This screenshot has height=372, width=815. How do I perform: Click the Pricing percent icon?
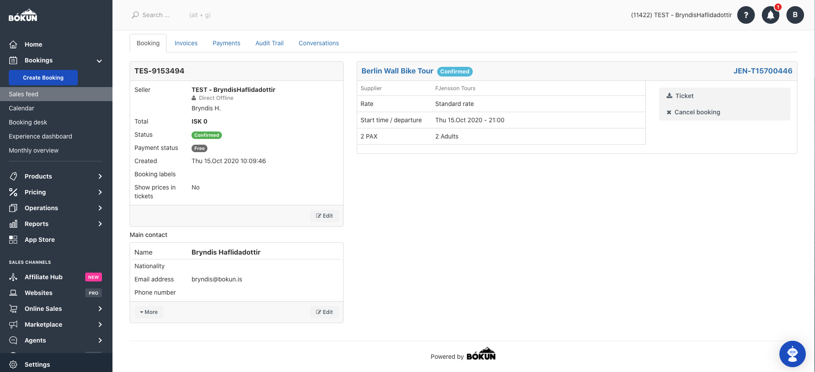point(14,192)
